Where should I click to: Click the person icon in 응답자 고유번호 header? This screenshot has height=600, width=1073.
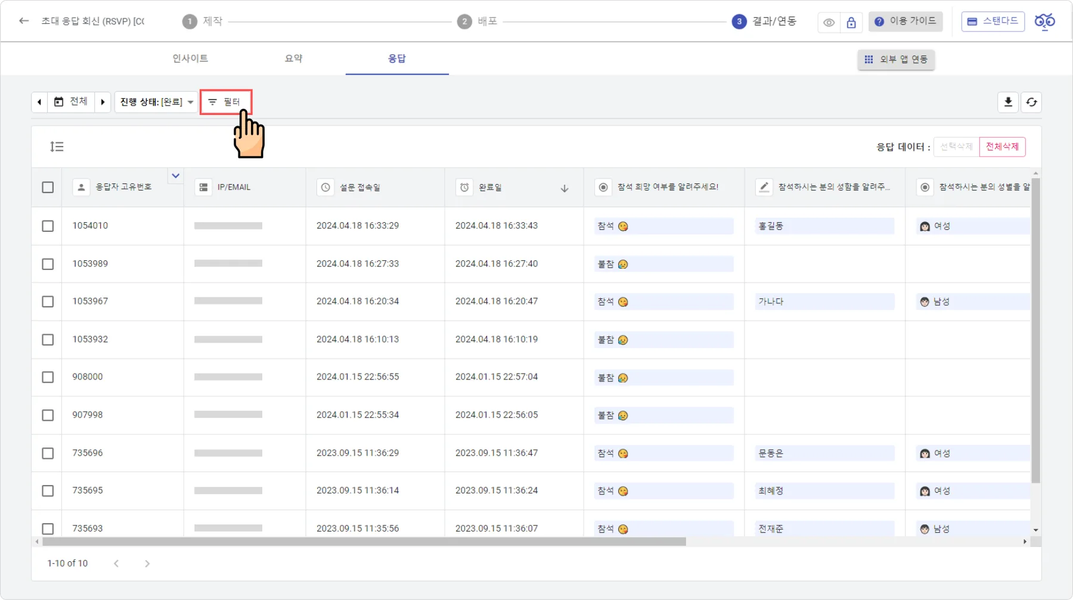pyautogui.click(x=81, y=187)
